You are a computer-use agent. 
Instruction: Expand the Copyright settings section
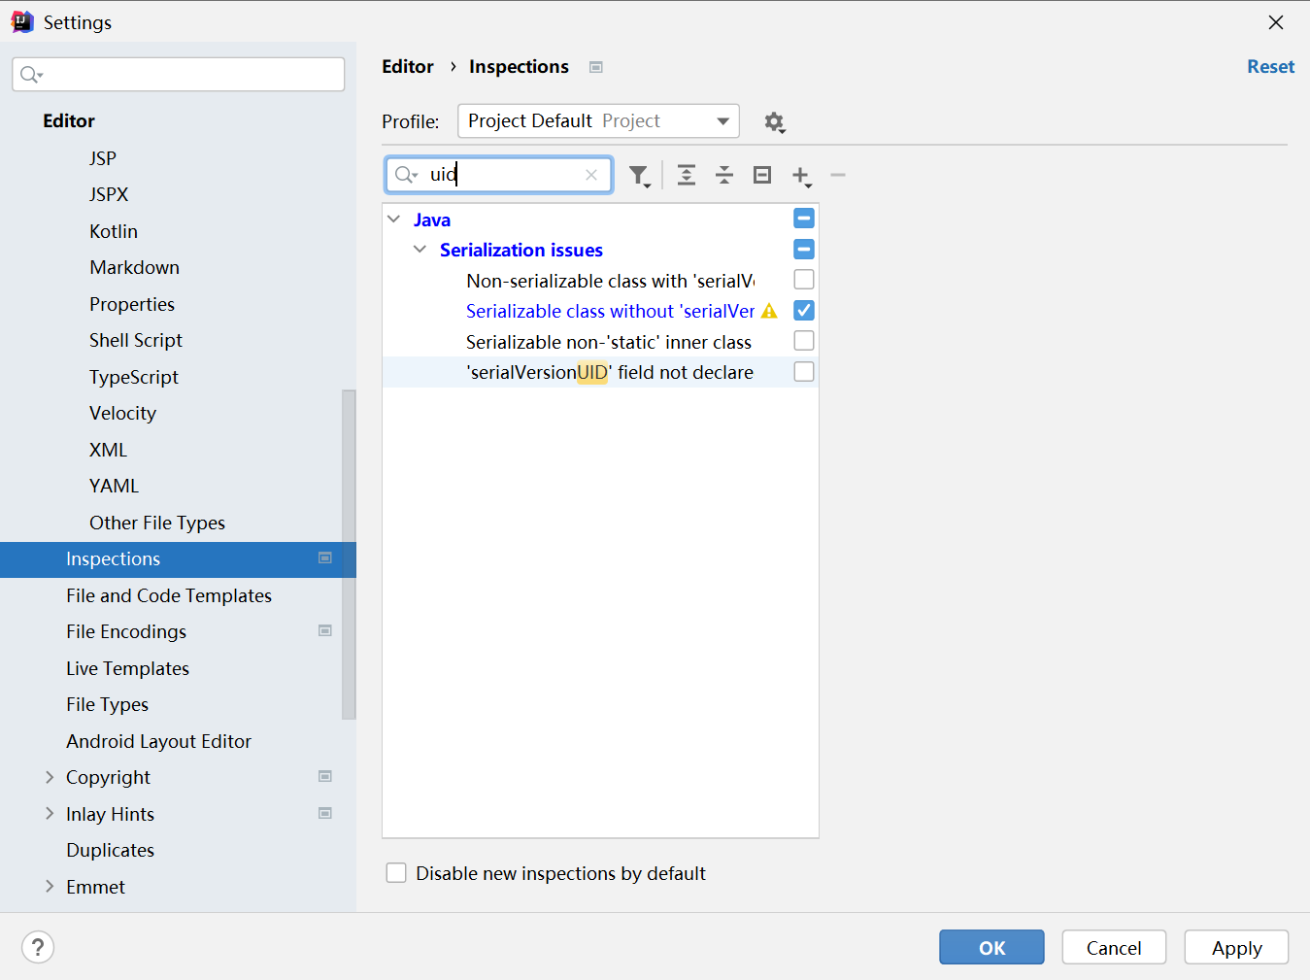(50, 777)
